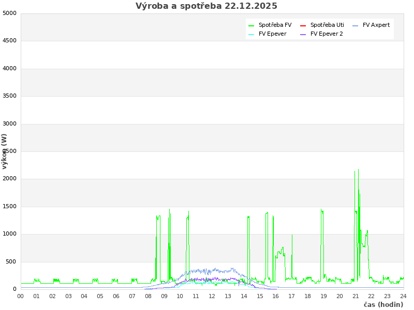Toggle the FV Epever 2 legend label

(x=327, y=34)
